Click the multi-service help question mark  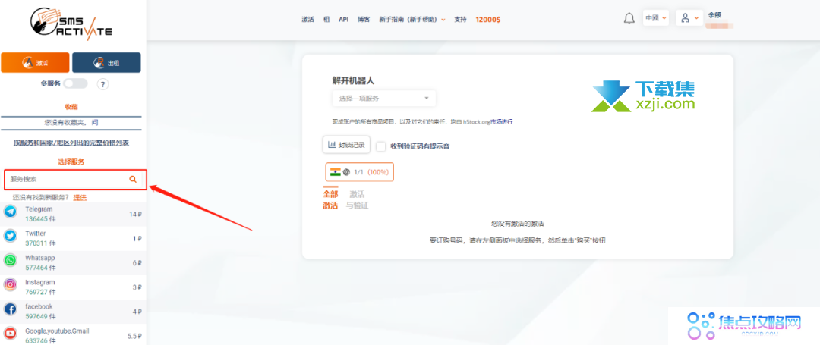point(103,83)
